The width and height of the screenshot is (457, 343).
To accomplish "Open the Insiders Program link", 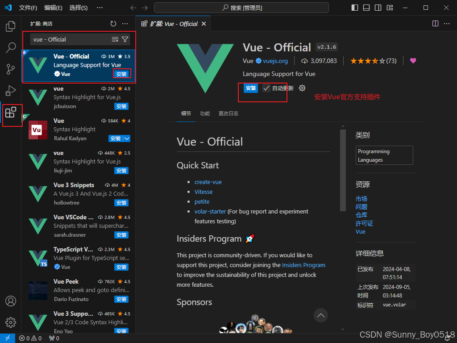I will click(303, 265).
